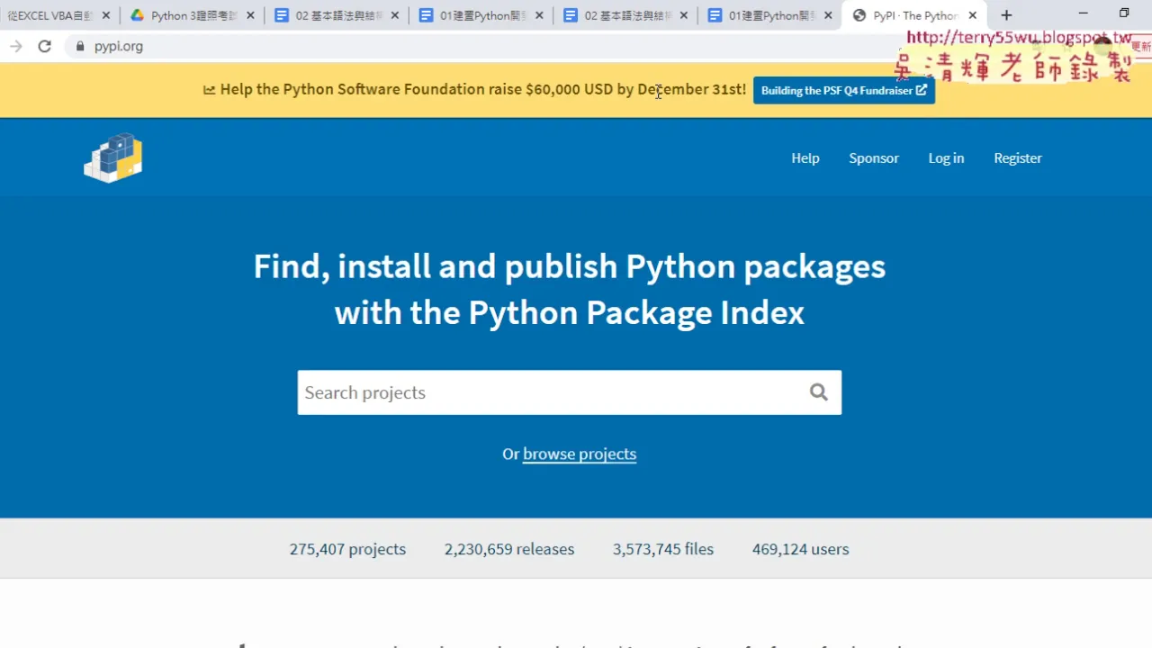Viewport: 1152px width, 648px height.
Task: Click the 2,230,659 releases statistic
Action: tap(509, 549)
